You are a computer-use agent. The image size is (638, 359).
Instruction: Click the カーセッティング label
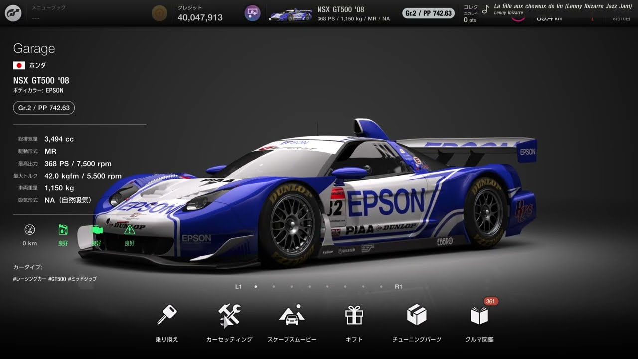click(x=229, y=339)
